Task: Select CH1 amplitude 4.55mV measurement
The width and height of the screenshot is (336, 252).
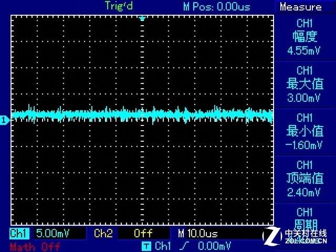Action: coord(304,37)
